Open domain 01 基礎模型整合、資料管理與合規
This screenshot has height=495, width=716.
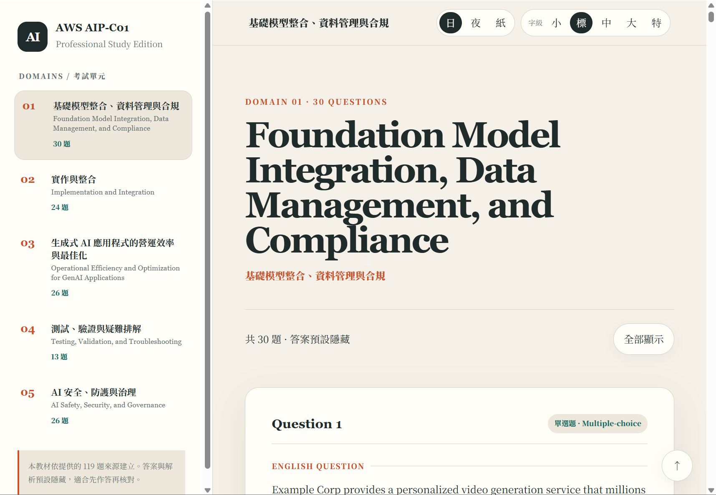(103, 125)
